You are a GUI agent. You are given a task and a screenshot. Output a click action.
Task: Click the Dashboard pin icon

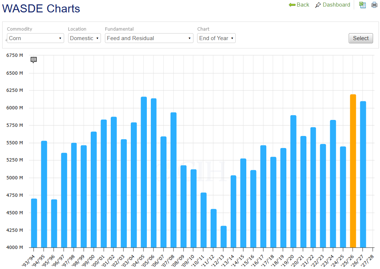pos(318,5)
